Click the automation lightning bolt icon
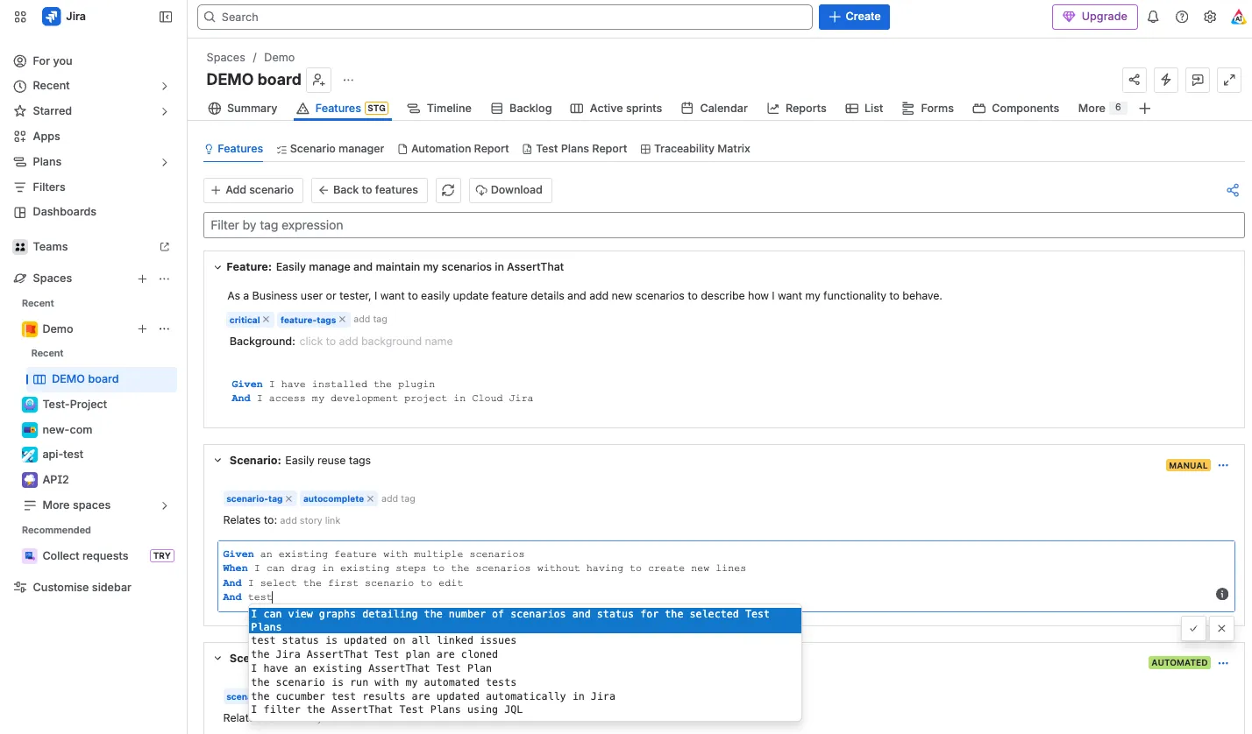This screenshot has height=734, width=1252. tap(1166, 80)
